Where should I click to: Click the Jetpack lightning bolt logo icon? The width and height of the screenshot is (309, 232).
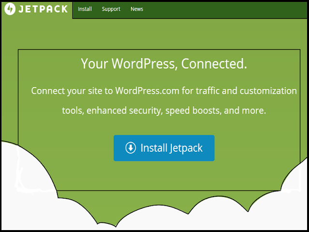point(10,9)
